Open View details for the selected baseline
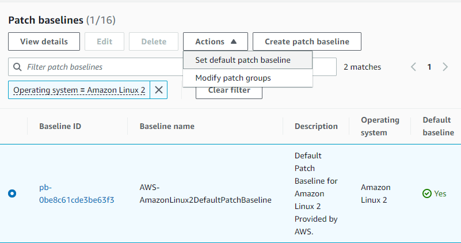This screenshot has width=461, height=243. (x=43, y=41)
